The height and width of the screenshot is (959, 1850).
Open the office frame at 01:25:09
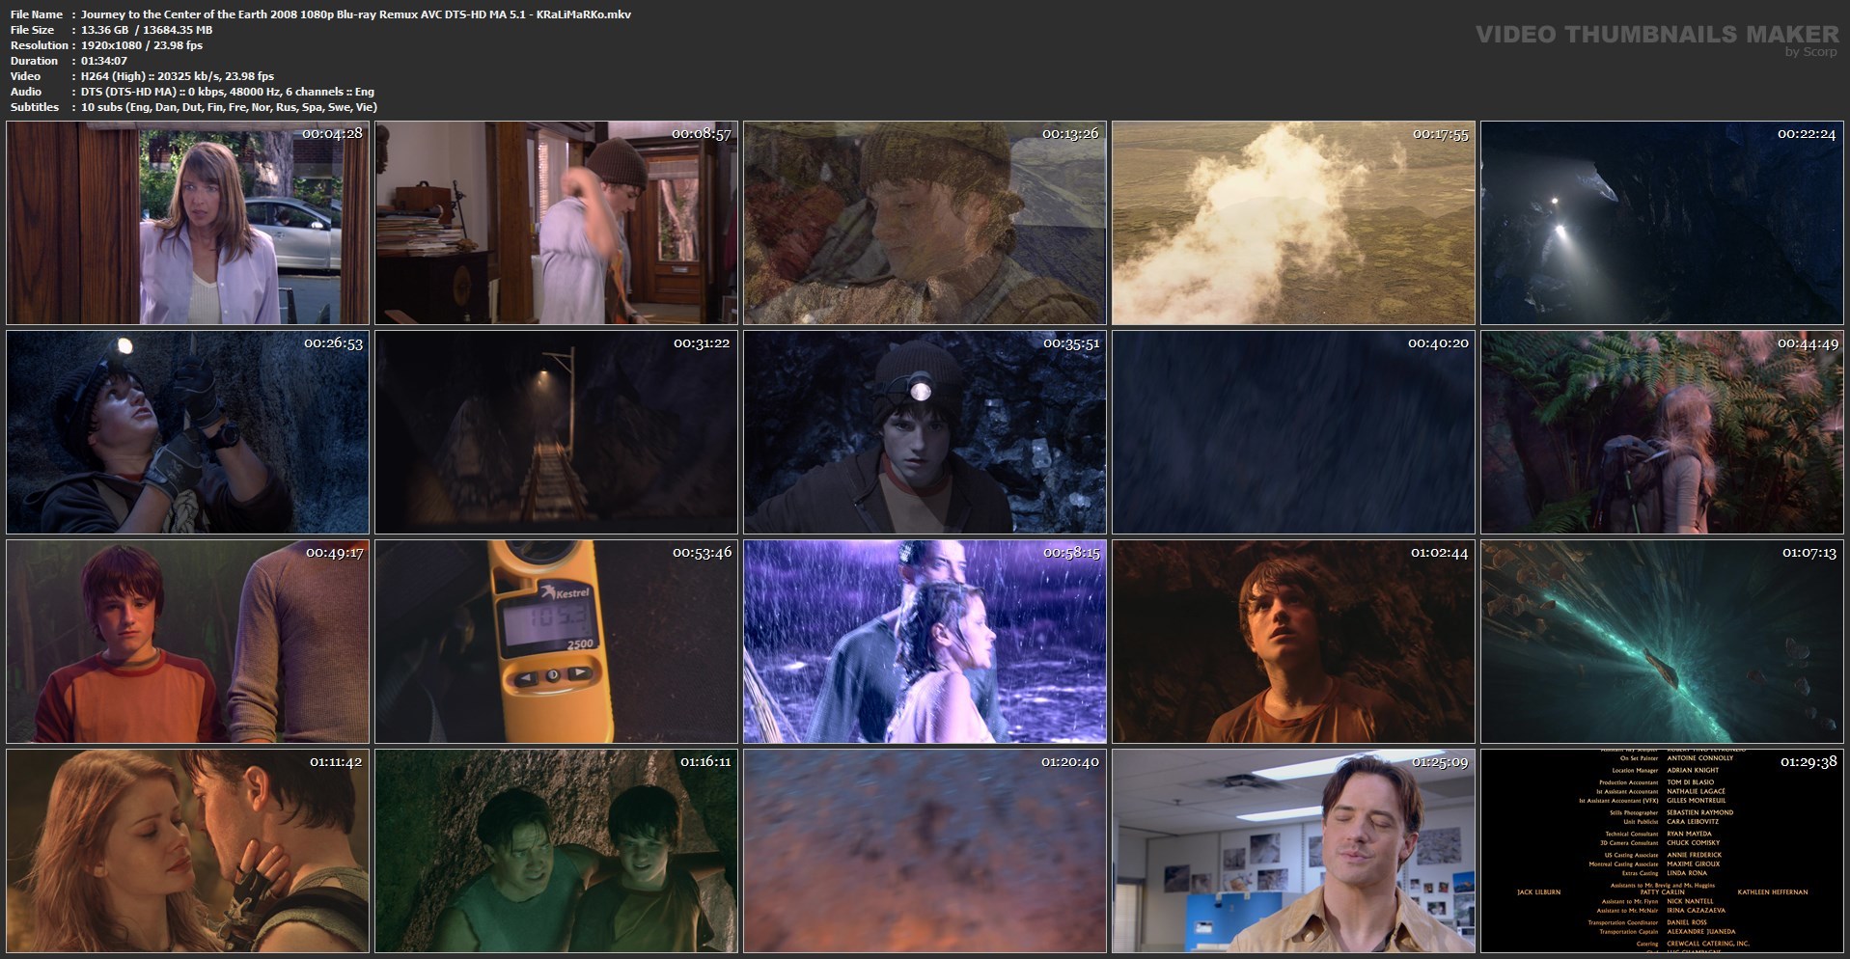(1294, 851)
